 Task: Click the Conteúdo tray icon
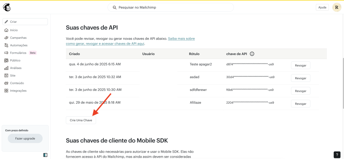tap(6, 83)
